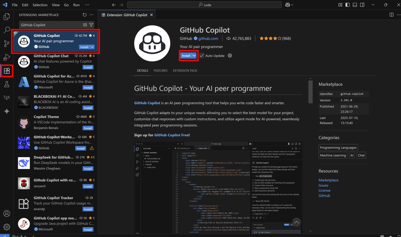Viewport: 401px width, 237px height.
Task: Enable the Auto Update checkbox
Action: click(x=202, y=55)
